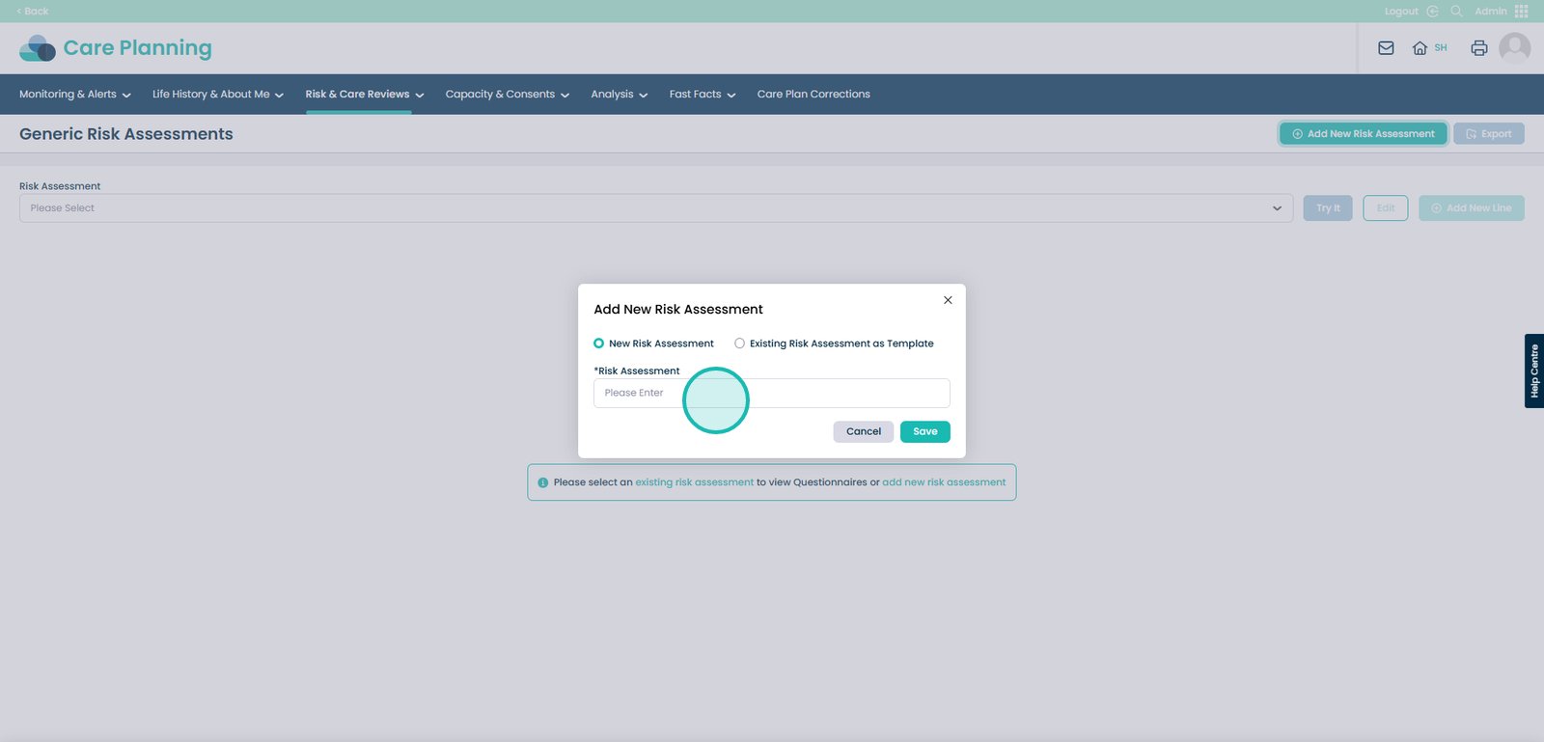1544x742 pixels.
Task: Open the Help Centre side tab
Action: tap(1533, 371)
